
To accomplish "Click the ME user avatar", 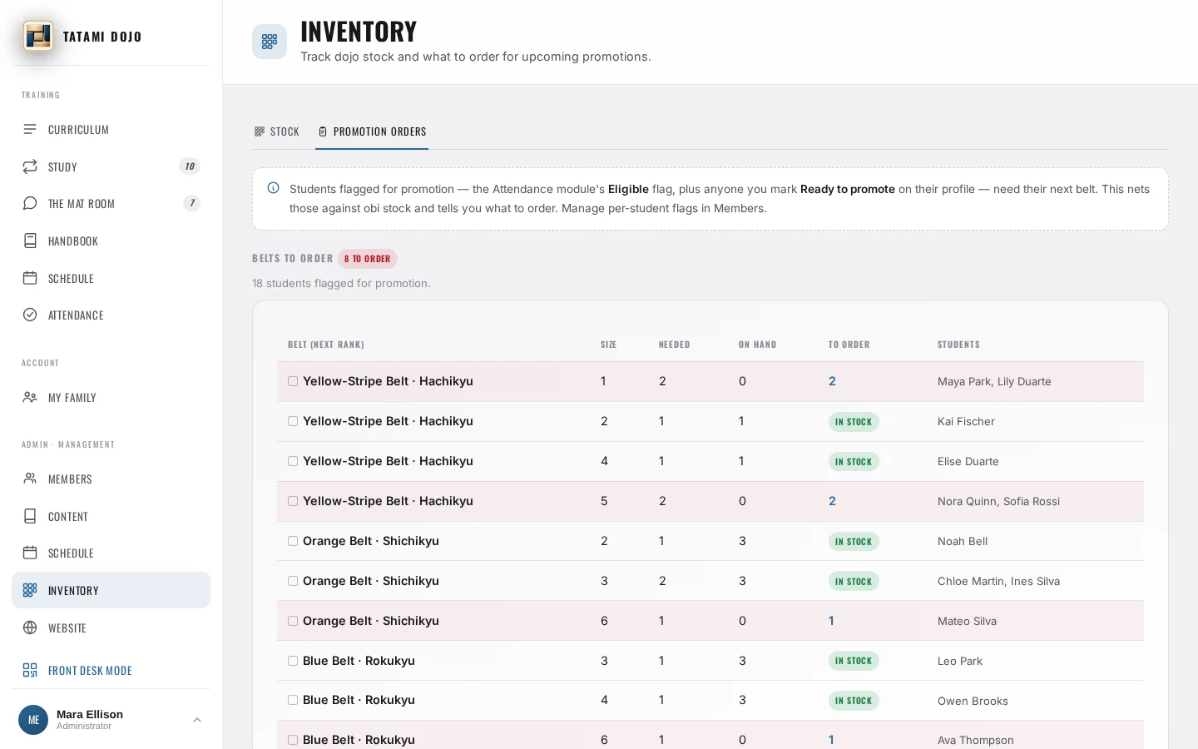I will point(33,720).
